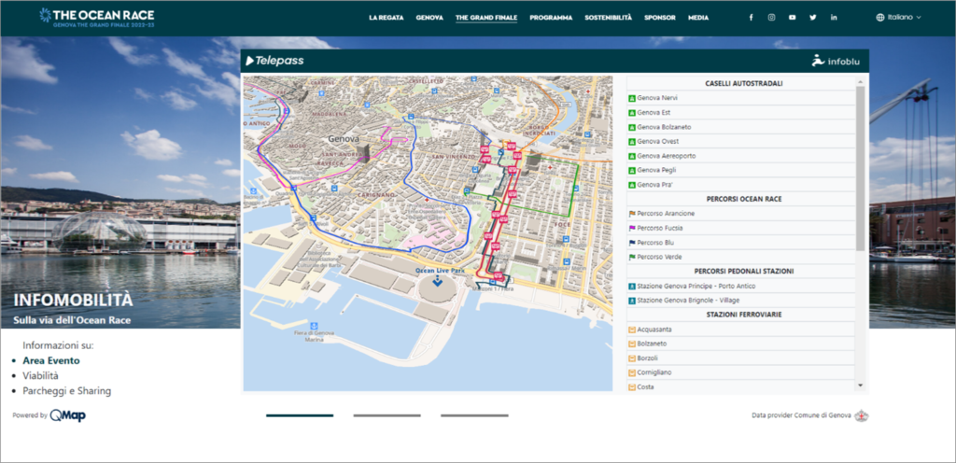Select the Parcheggi e Sharing link
Screen dimensions: 956x463
coord(67,391)
